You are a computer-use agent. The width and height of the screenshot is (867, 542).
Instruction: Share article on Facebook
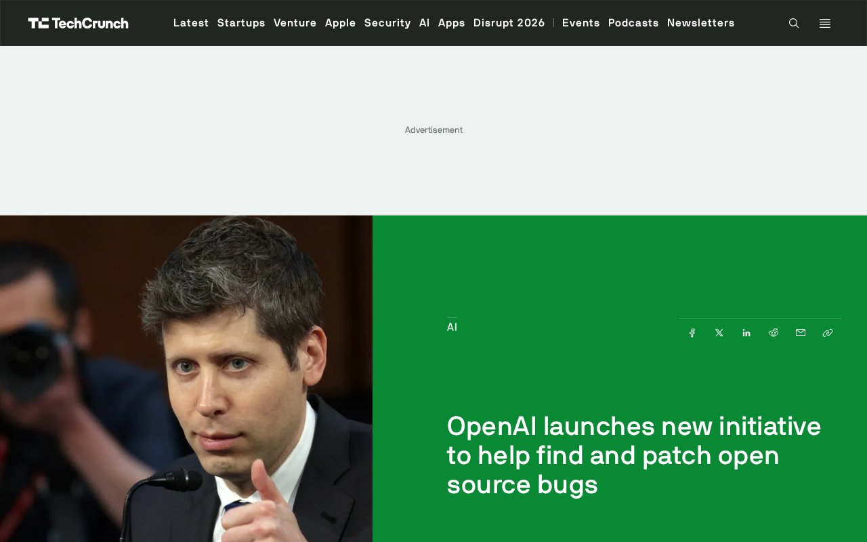pos(692,333)
